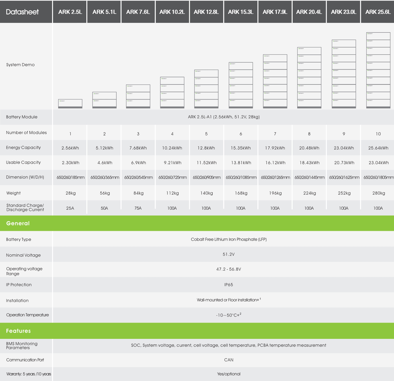Click the Datasheet title header
Viewport: 394px width, 381px height.
click(x=22, y=12)
